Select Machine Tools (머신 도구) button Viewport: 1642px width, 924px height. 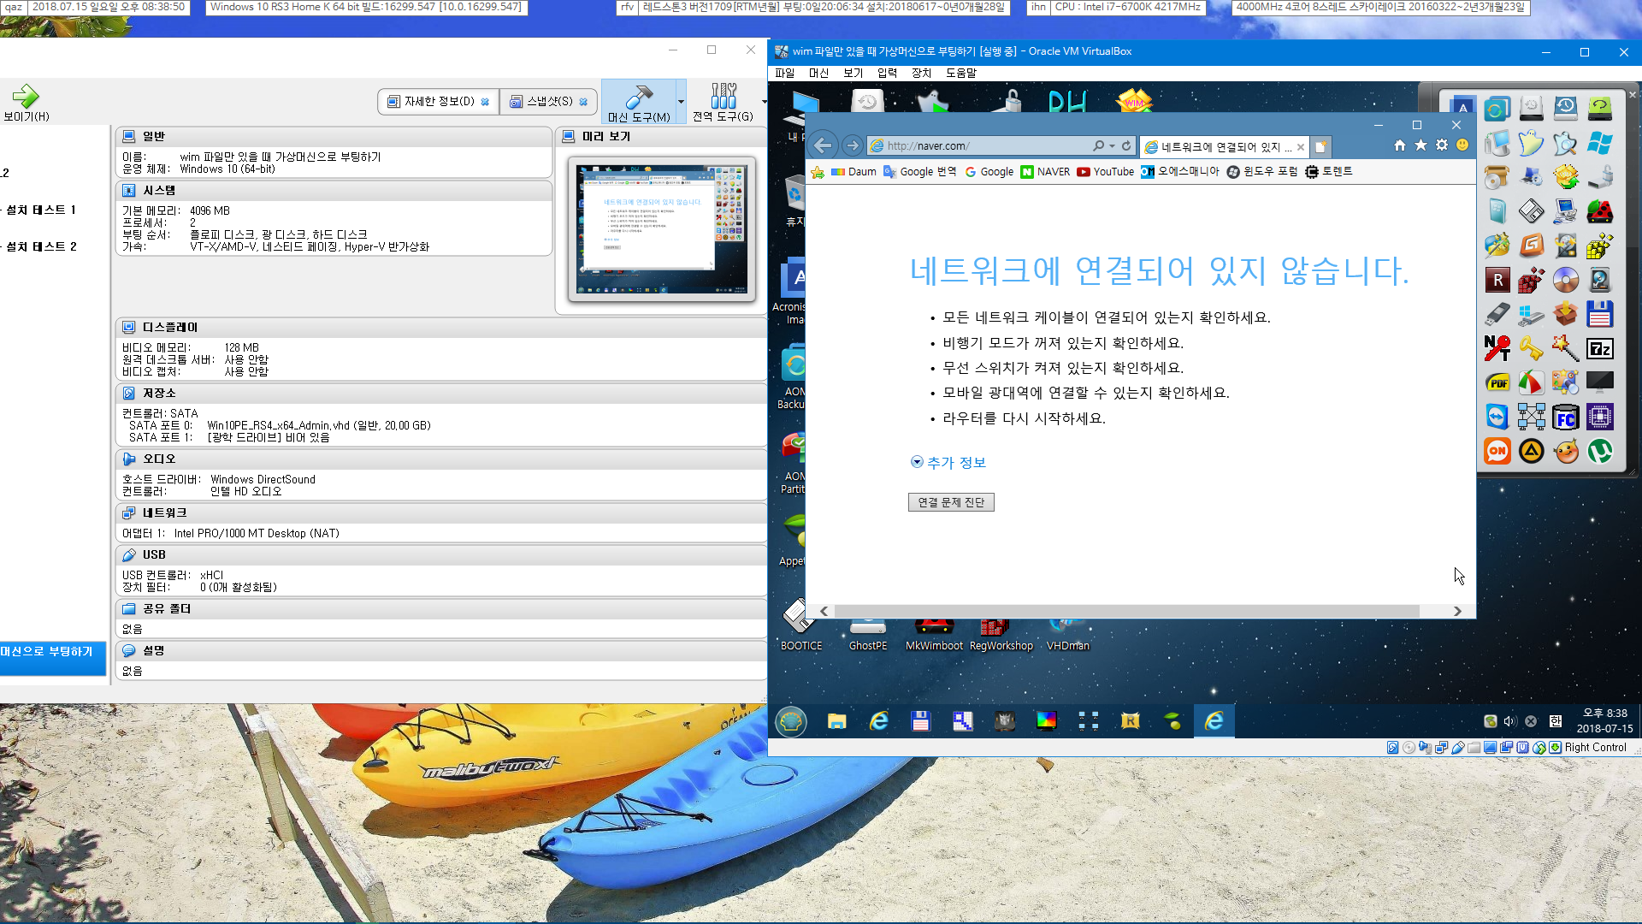click(639, 102)
